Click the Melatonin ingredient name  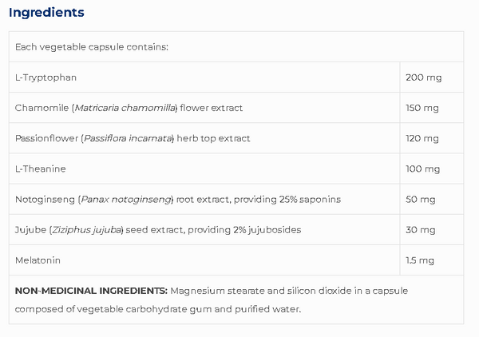[38, 260]
